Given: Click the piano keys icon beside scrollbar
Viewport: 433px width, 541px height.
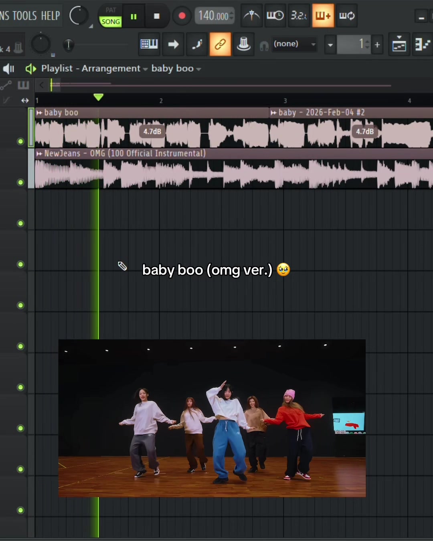Looking at the screenshot, I should tap(23, 85).
